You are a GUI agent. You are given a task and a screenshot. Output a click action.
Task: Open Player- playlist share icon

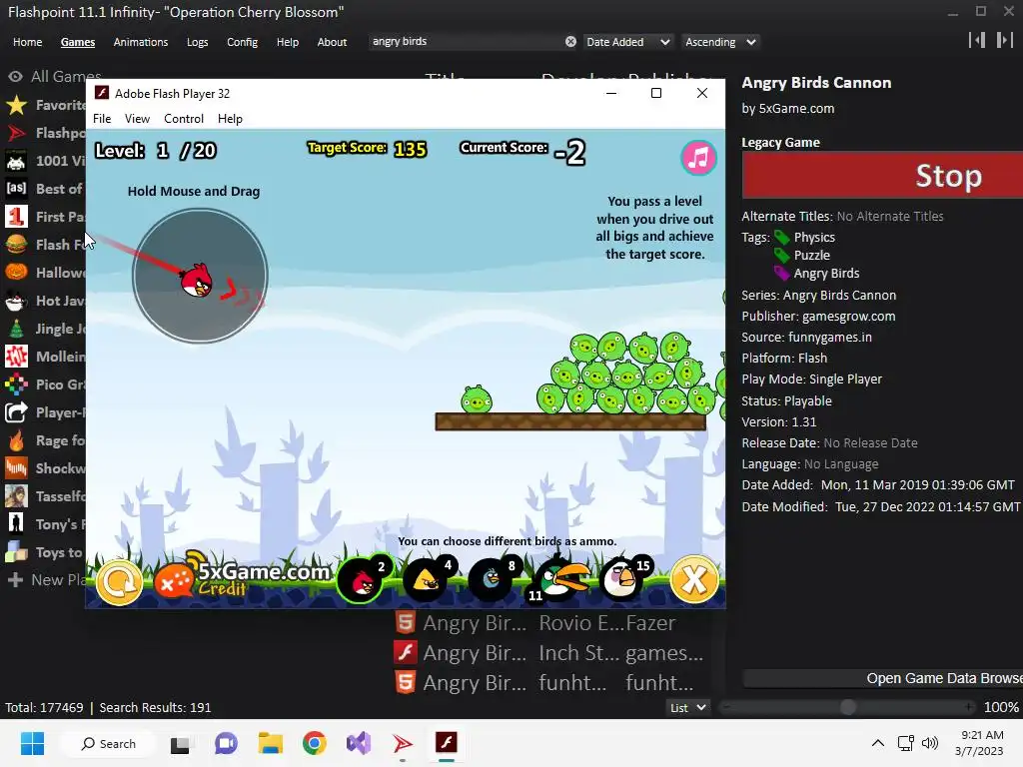[x=16, y=412]
